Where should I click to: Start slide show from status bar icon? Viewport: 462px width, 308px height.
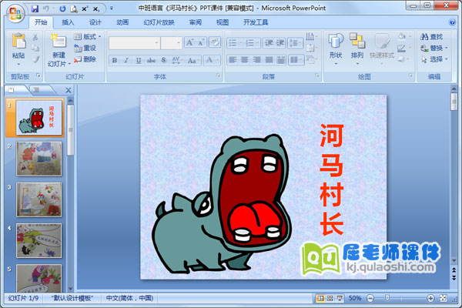340,298
